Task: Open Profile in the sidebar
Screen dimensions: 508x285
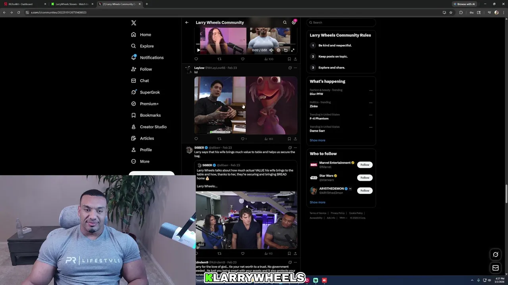Action: (142, 150)
